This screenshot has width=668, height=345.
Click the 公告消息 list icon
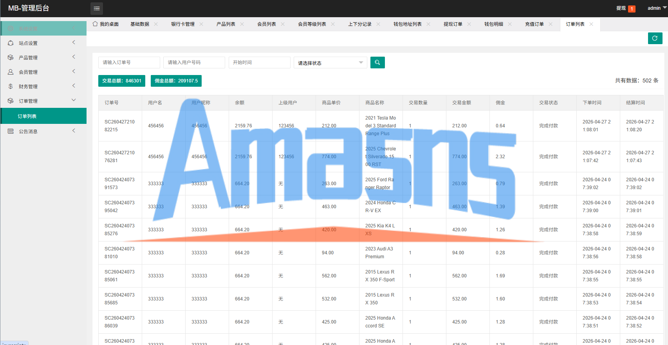pyautogui.click(x=11, y=131)
